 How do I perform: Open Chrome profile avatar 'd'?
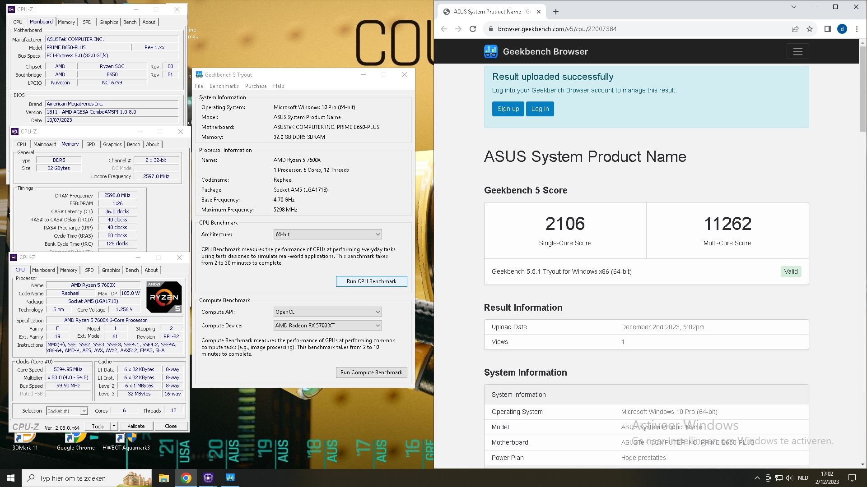coord(842,29)
